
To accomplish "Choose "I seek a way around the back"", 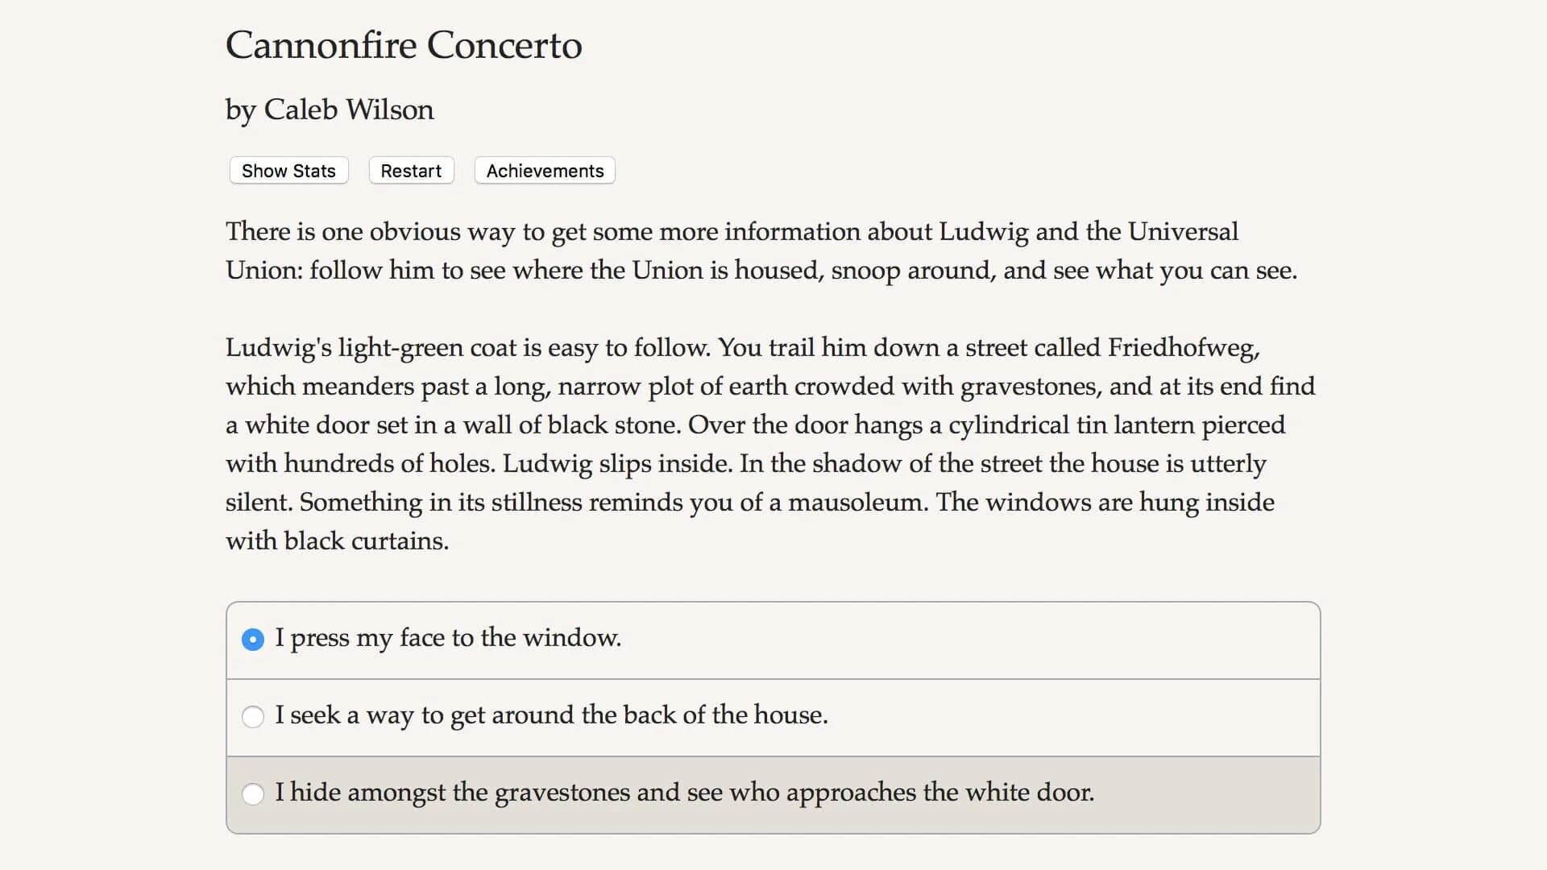I will [x=551, y=716].
